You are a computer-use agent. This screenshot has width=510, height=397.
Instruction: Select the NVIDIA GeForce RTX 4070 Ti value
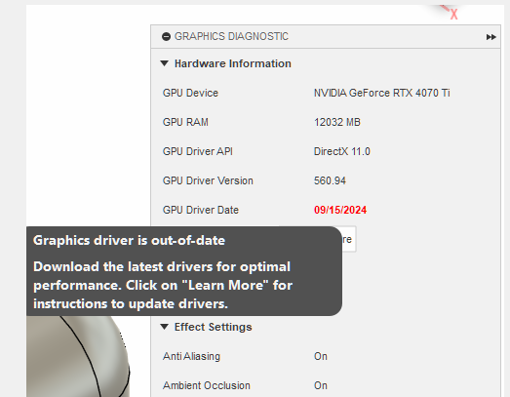pos(382,93)
